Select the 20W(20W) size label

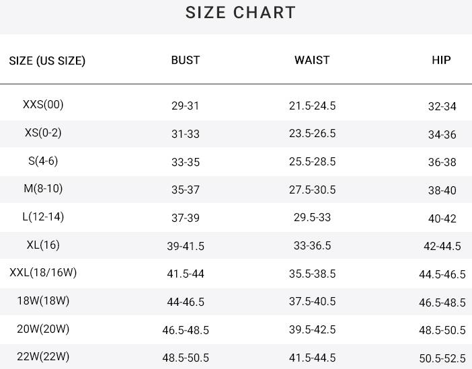click(43, 329)
